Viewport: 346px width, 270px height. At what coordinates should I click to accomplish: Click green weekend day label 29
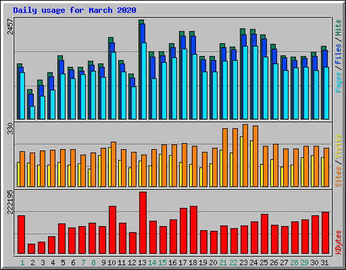304,263
